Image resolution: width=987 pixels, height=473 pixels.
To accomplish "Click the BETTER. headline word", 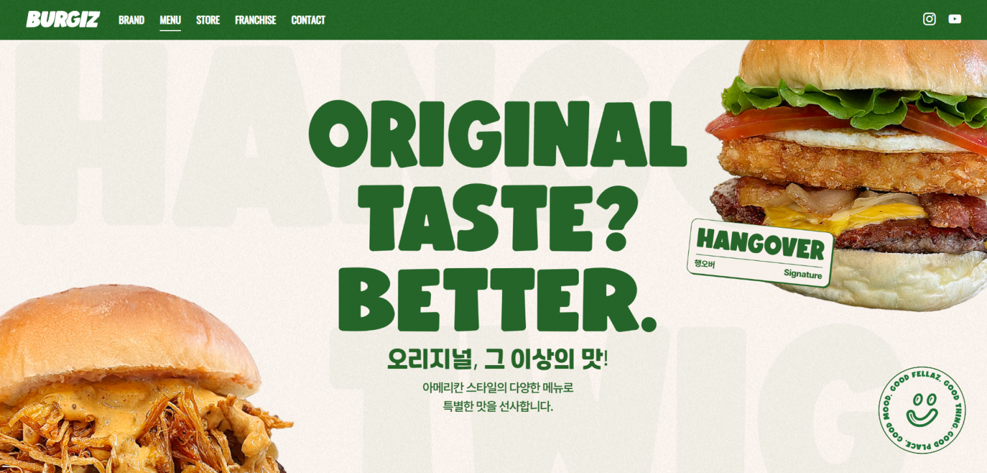I will click(x=497, y=300).
